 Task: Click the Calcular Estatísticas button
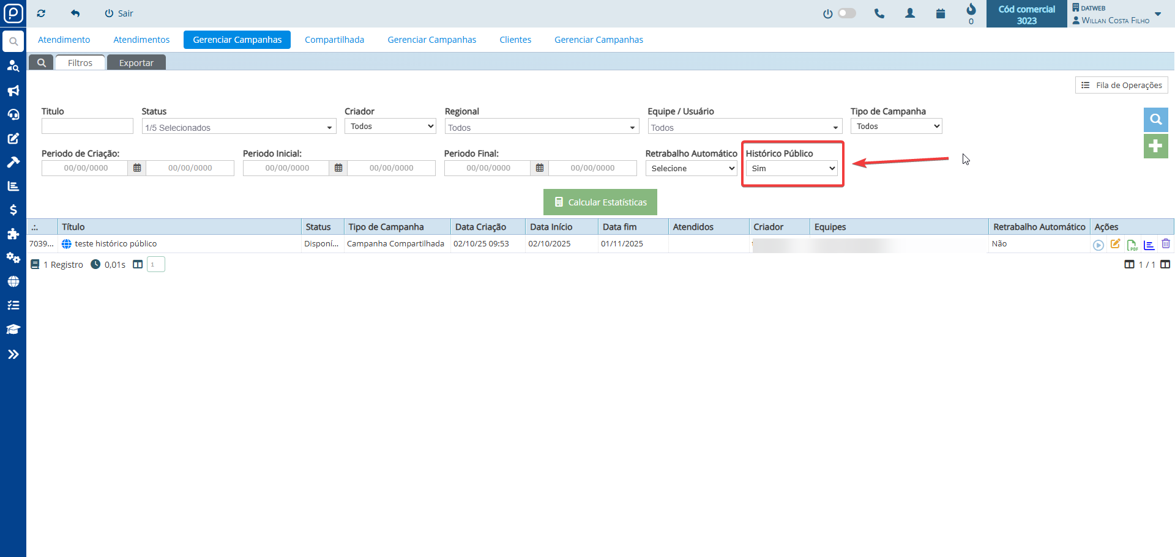point(600,202)
